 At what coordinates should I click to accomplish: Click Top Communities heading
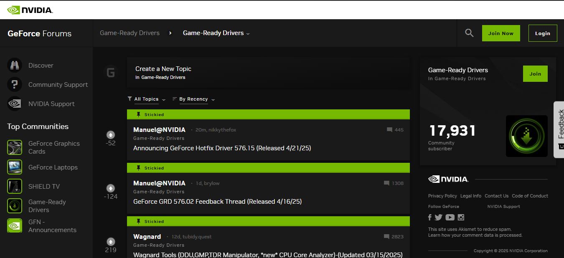coord(38,126)
